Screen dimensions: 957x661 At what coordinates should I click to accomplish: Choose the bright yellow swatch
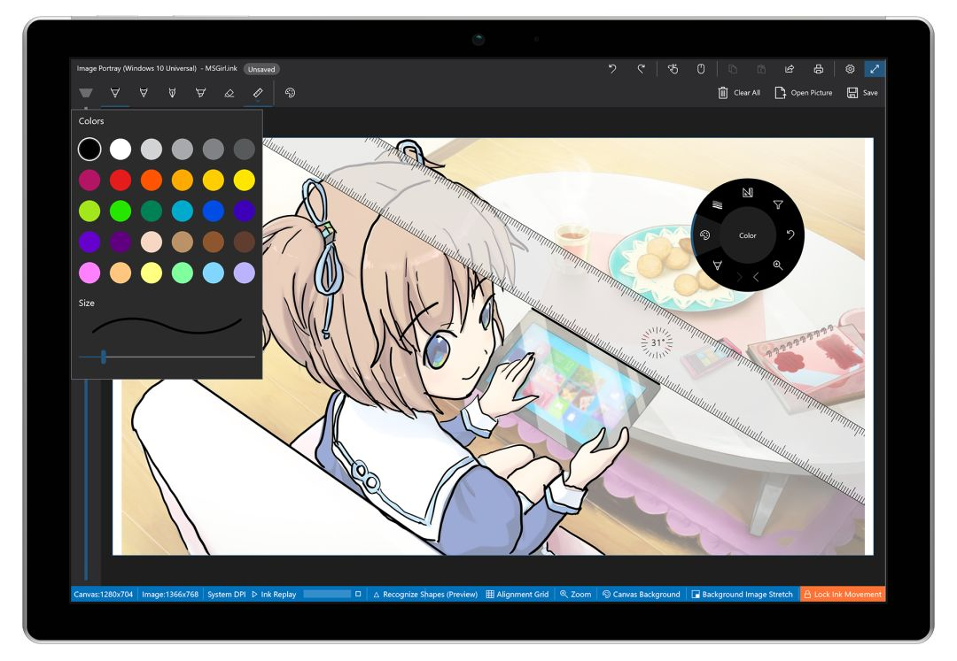245,180
